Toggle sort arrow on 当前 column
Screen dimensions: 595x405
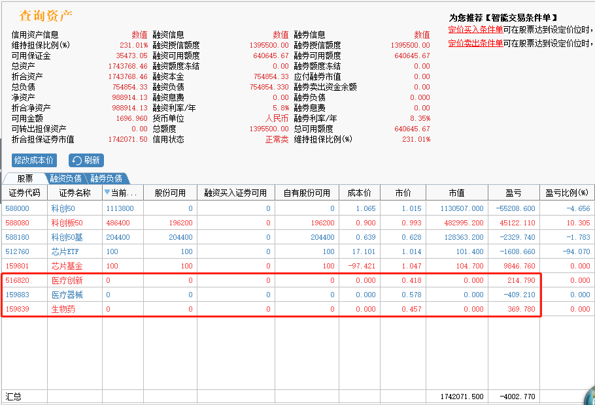(107, 192)
